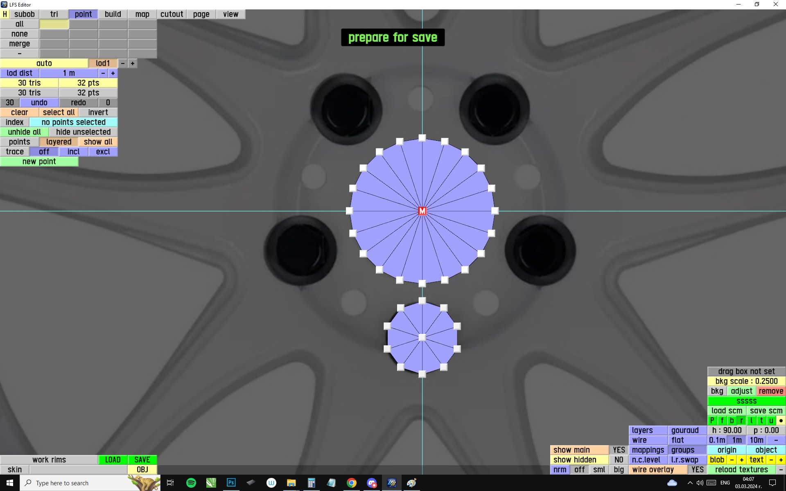The image size is (786, 491).
Task: Select the r right view button
Action: [x=741, y=420]
